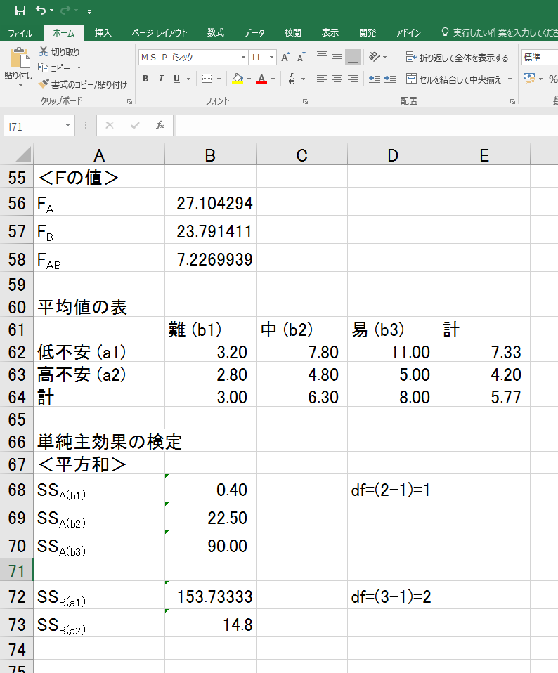Click the borders icon
The image size is (558, 673).
pyautogui.click(x=207, y=79)
